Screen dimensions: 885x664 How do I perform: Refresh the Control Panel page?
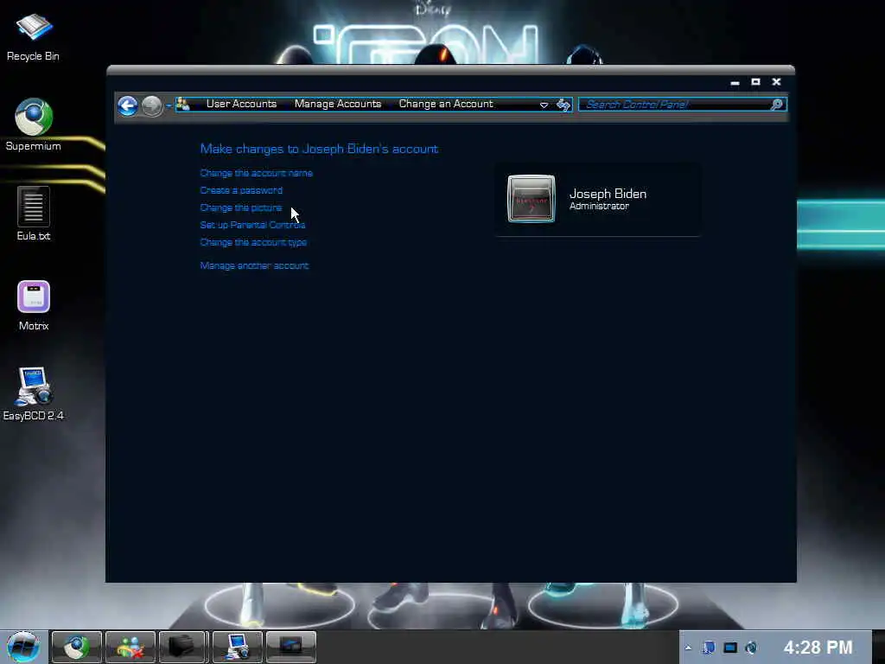[563, 105]
